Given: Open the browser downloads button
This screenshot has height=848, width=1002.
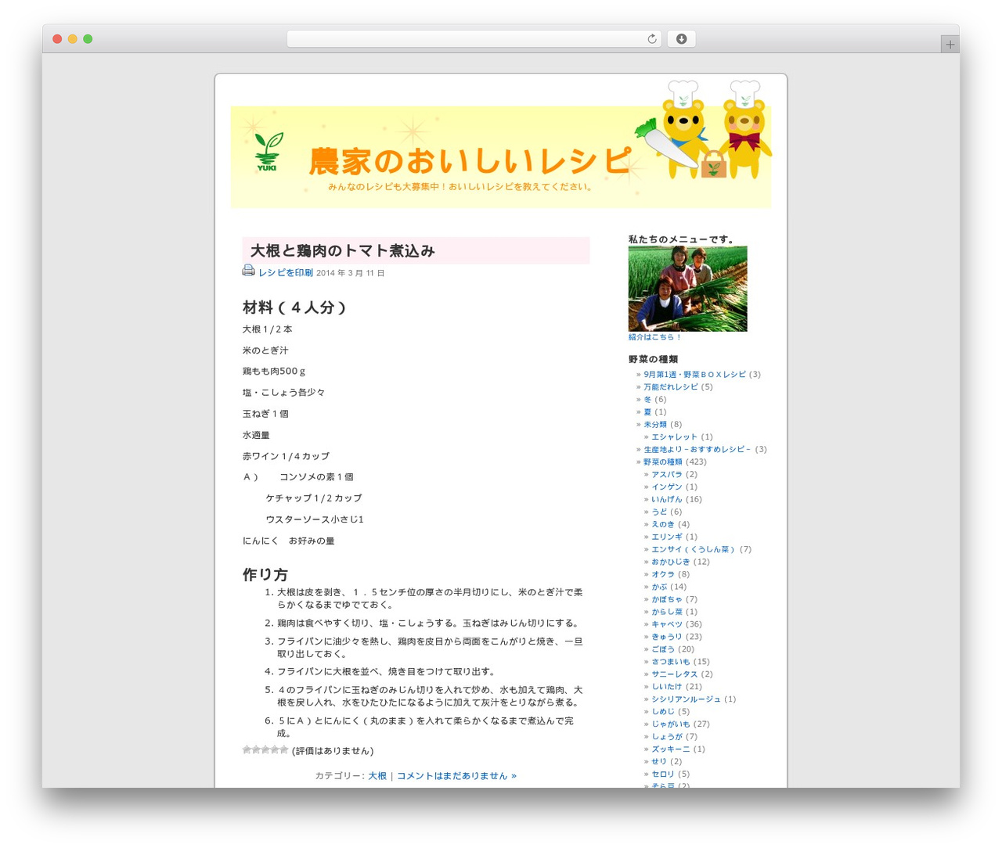Looking at the screenshot, I should (x=681, y=39).
